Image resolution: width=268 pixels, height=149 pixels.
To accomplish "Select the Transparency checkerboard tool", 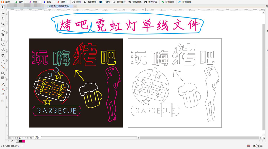I will pyautogui.click(x=3, y=78).
